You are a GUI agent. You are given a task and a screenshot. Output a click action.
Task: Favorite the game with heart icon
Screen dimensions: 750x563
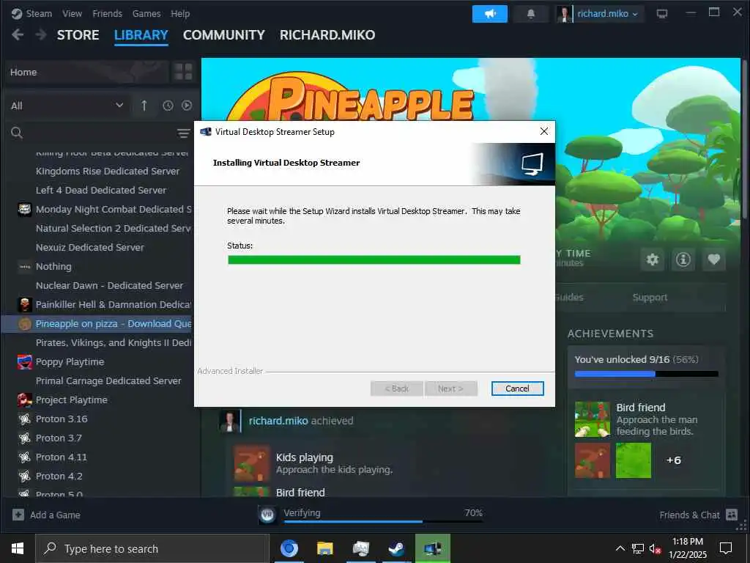(x=713, y=260)
